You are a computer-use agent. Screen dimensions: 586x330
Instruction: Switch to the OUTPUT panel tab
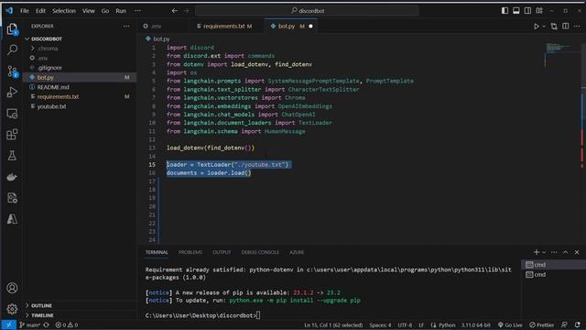coord(222,252)
